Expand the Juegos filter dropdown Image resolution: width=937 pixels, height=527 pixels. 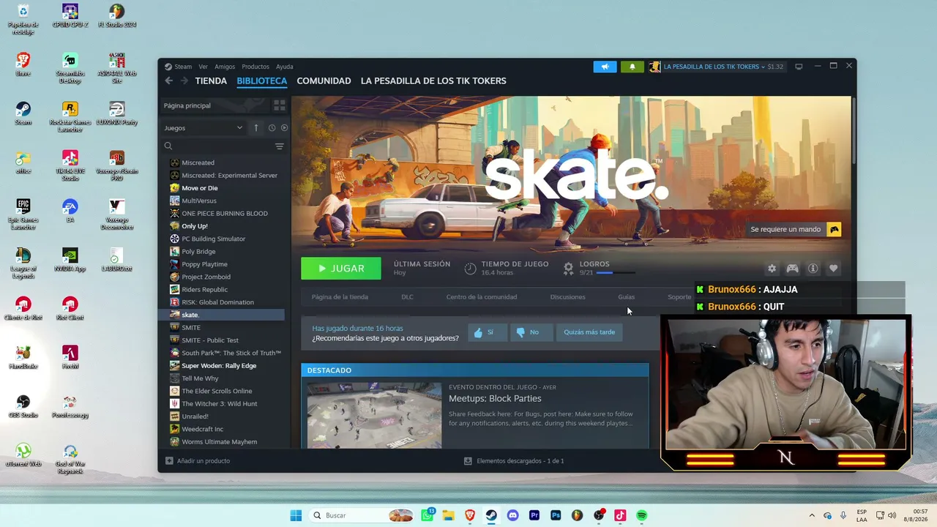click(204, 128)
